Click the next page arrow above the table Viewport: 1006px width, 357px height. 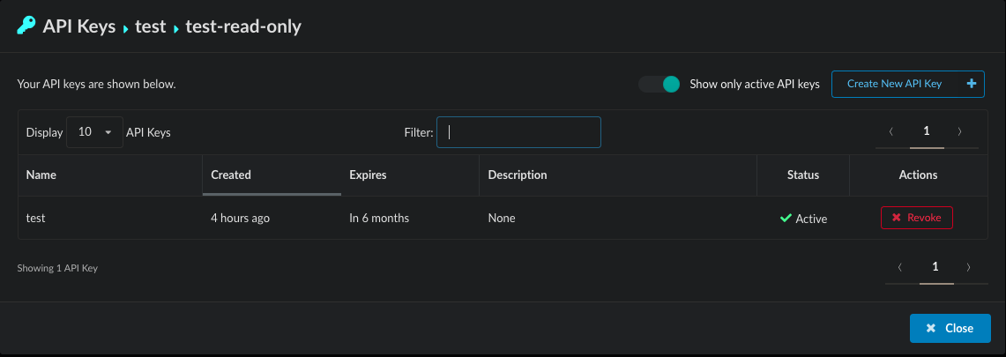click(959, 131)
